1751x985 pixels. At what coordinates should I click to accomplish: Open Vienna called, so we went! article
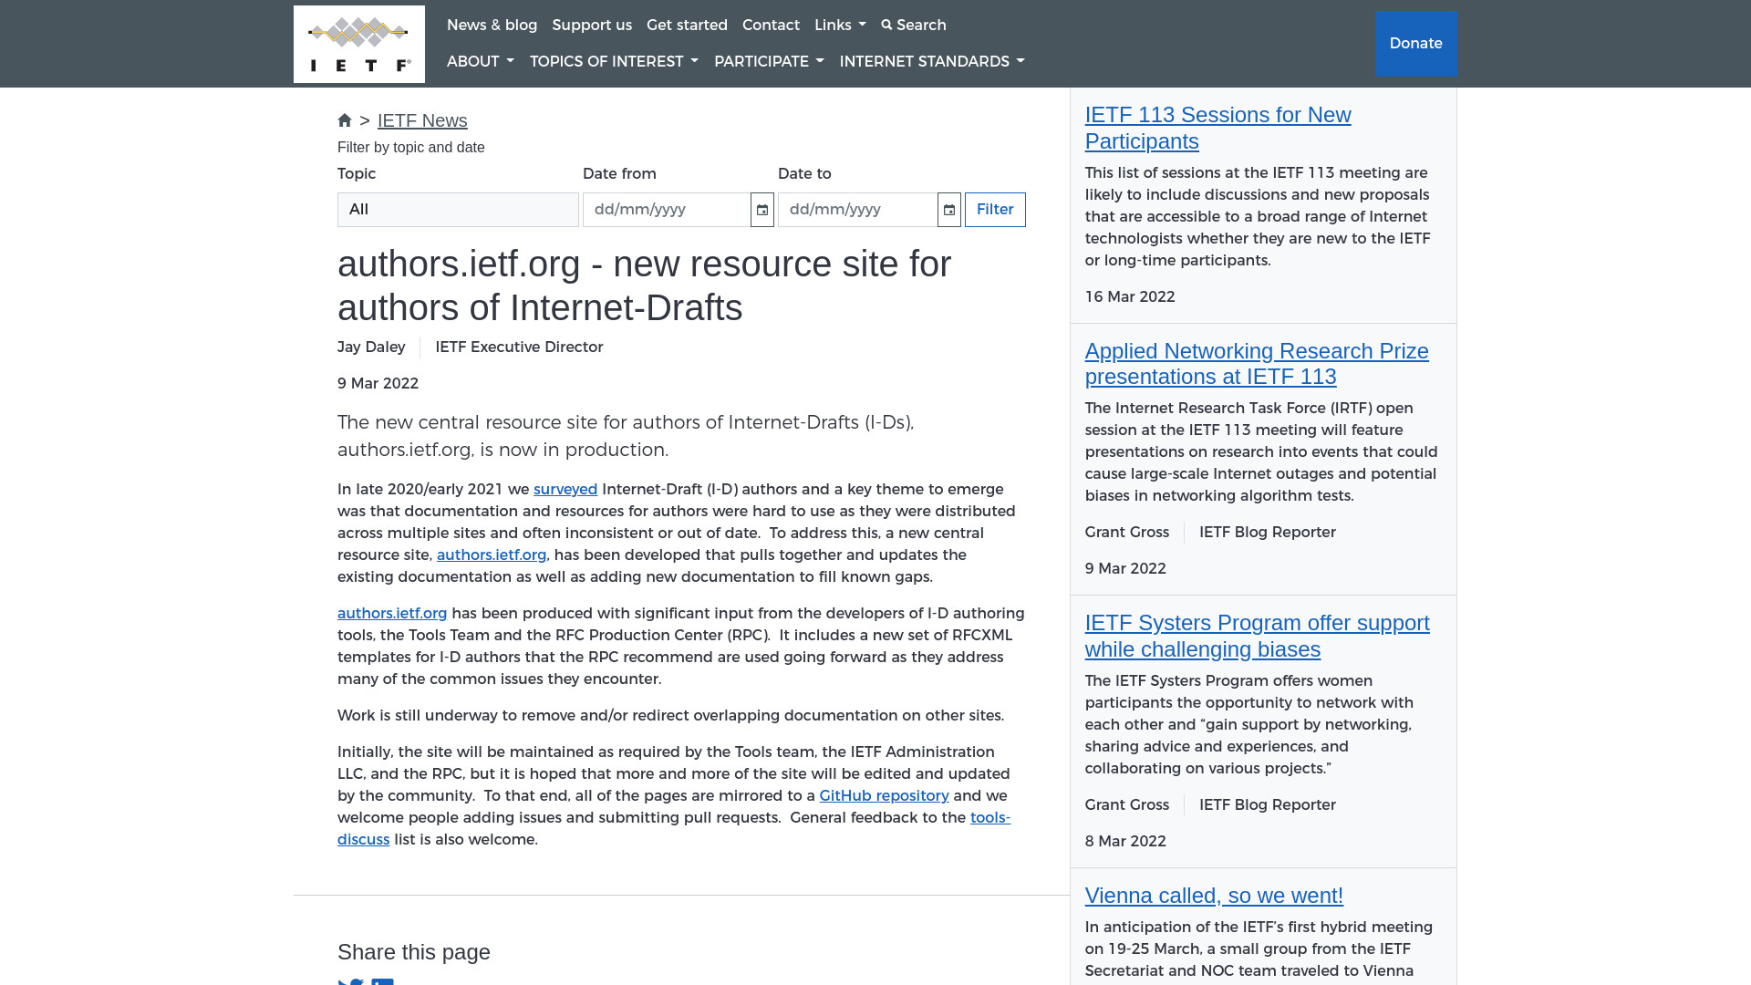click(x=1214, y=896)
